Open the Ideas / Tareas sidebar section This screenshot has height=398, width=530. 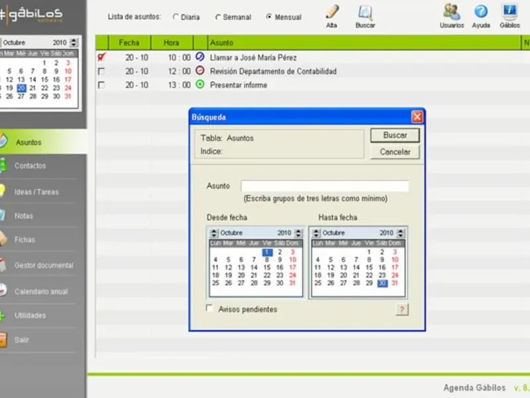pos(36,192)
